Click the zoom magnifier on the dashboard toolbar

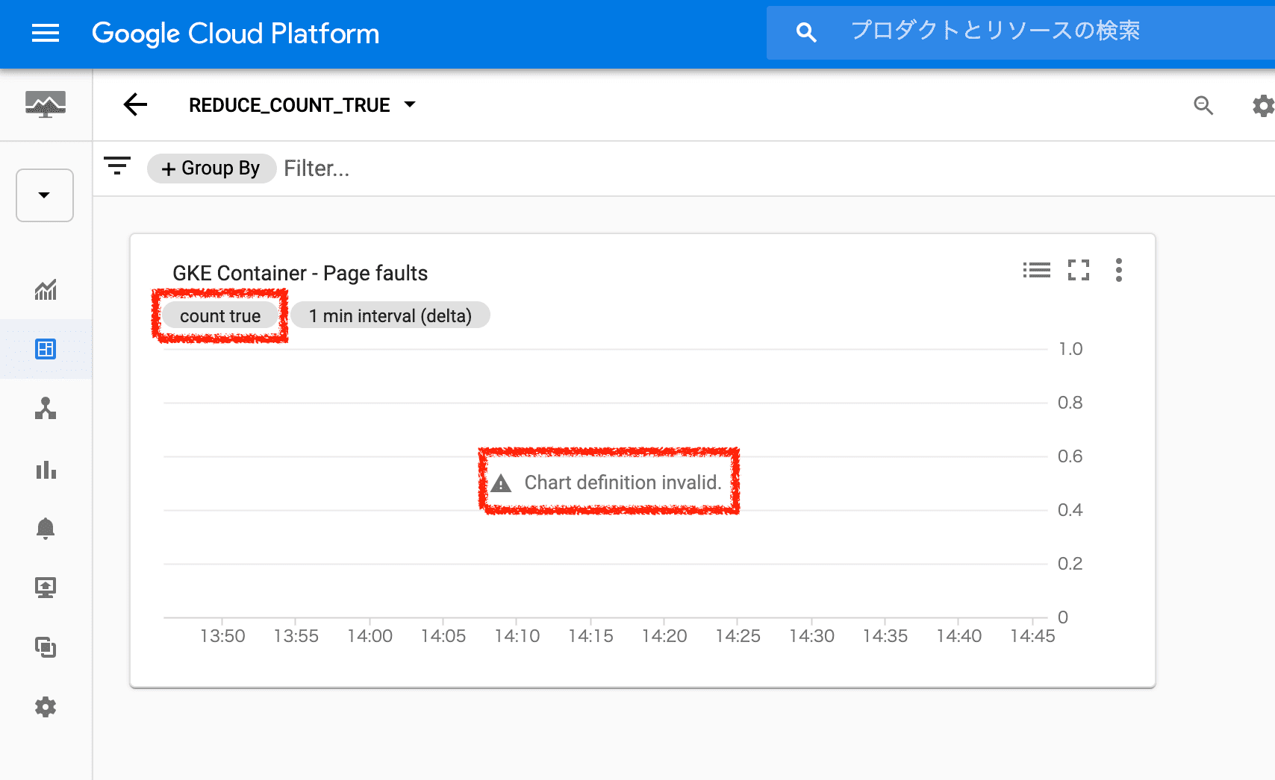tap(1203, 105)
